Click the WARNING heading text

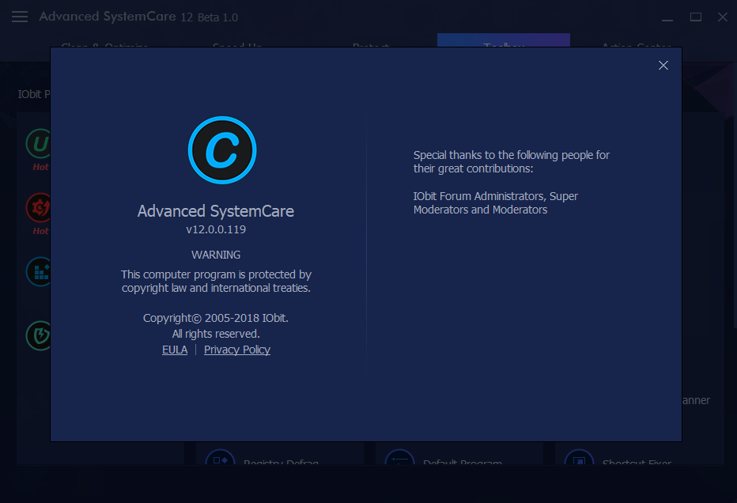(x=216, y=255)
